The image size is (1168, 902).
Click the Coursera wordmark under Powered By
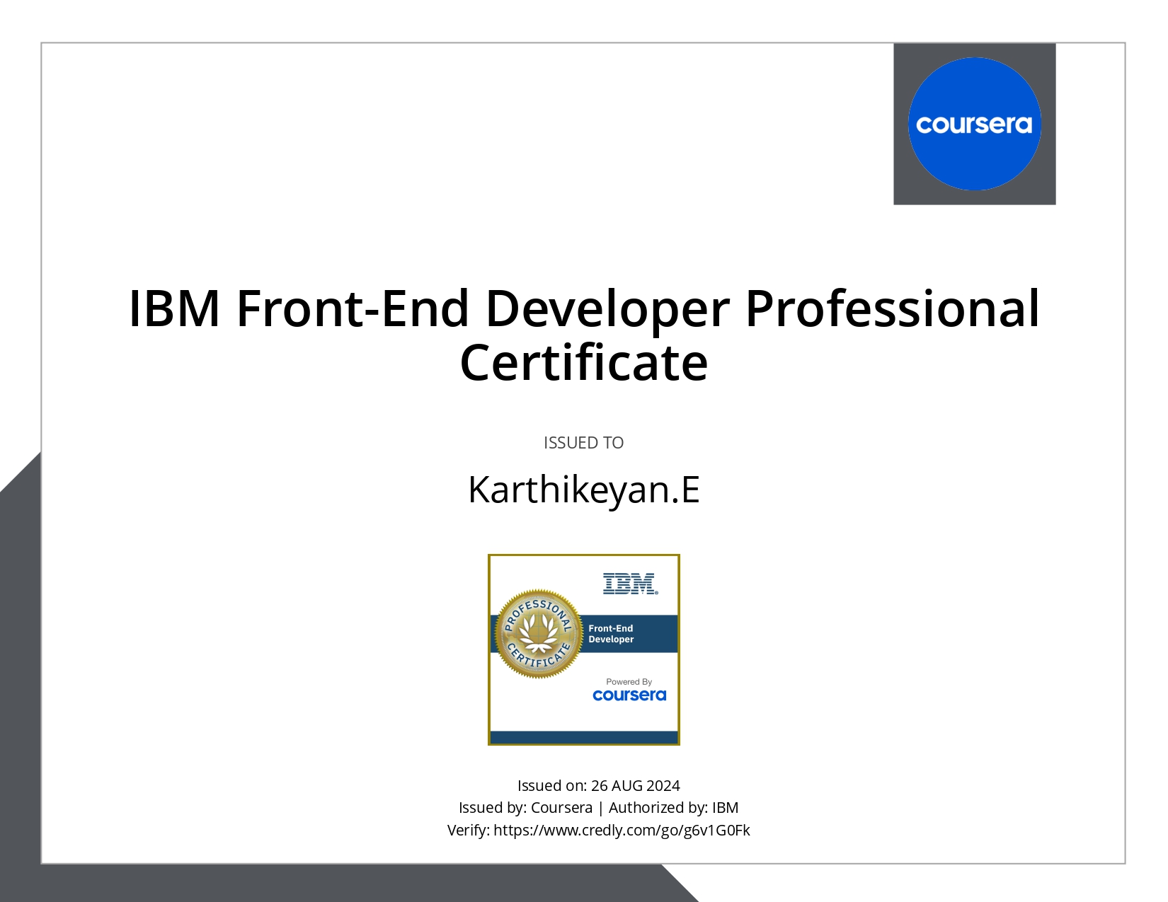tap(629, 695)
